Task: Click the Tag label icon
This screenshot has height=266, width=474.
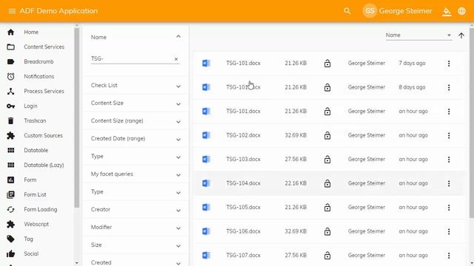Action: pyautogui.click(x=10, y=239)
